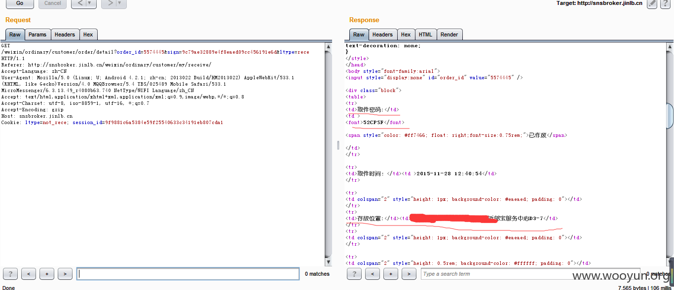The height and width of the screenshot is (290, 674).
Task: Go forward to next request in history
Action: pyautogui.click(x=109, y=3)
